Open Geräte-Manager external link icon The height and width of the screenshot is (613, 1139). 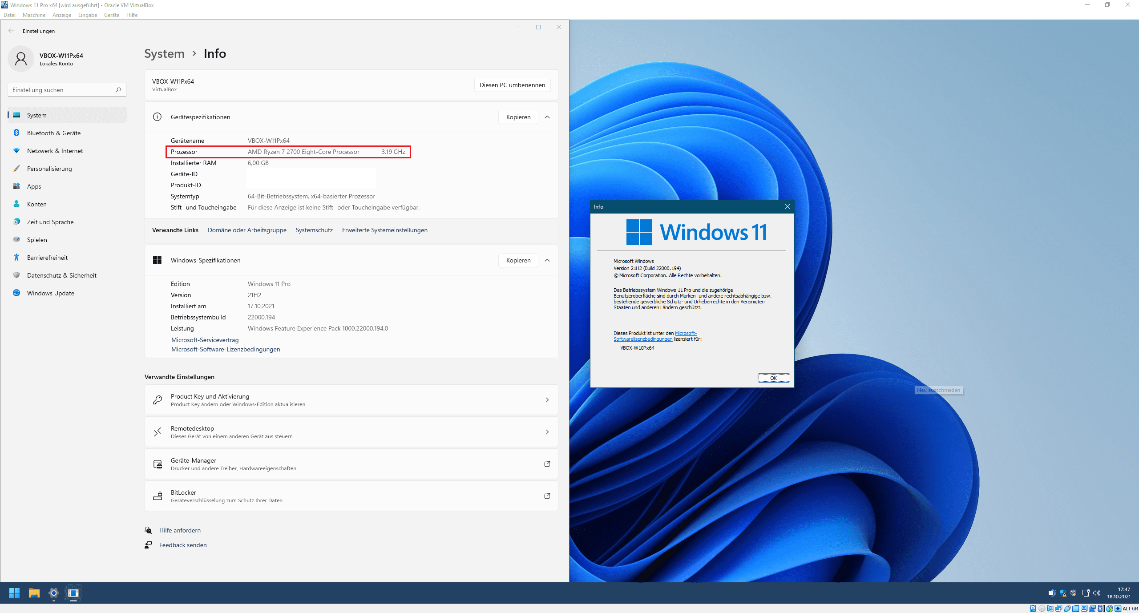click(x=547, y=464)
